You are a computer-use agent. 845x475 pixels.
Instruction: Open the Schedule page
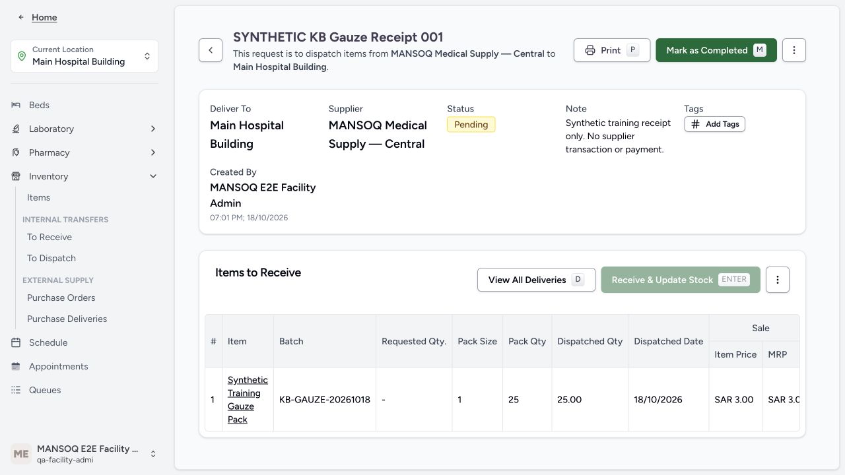[x=48, y=342]
